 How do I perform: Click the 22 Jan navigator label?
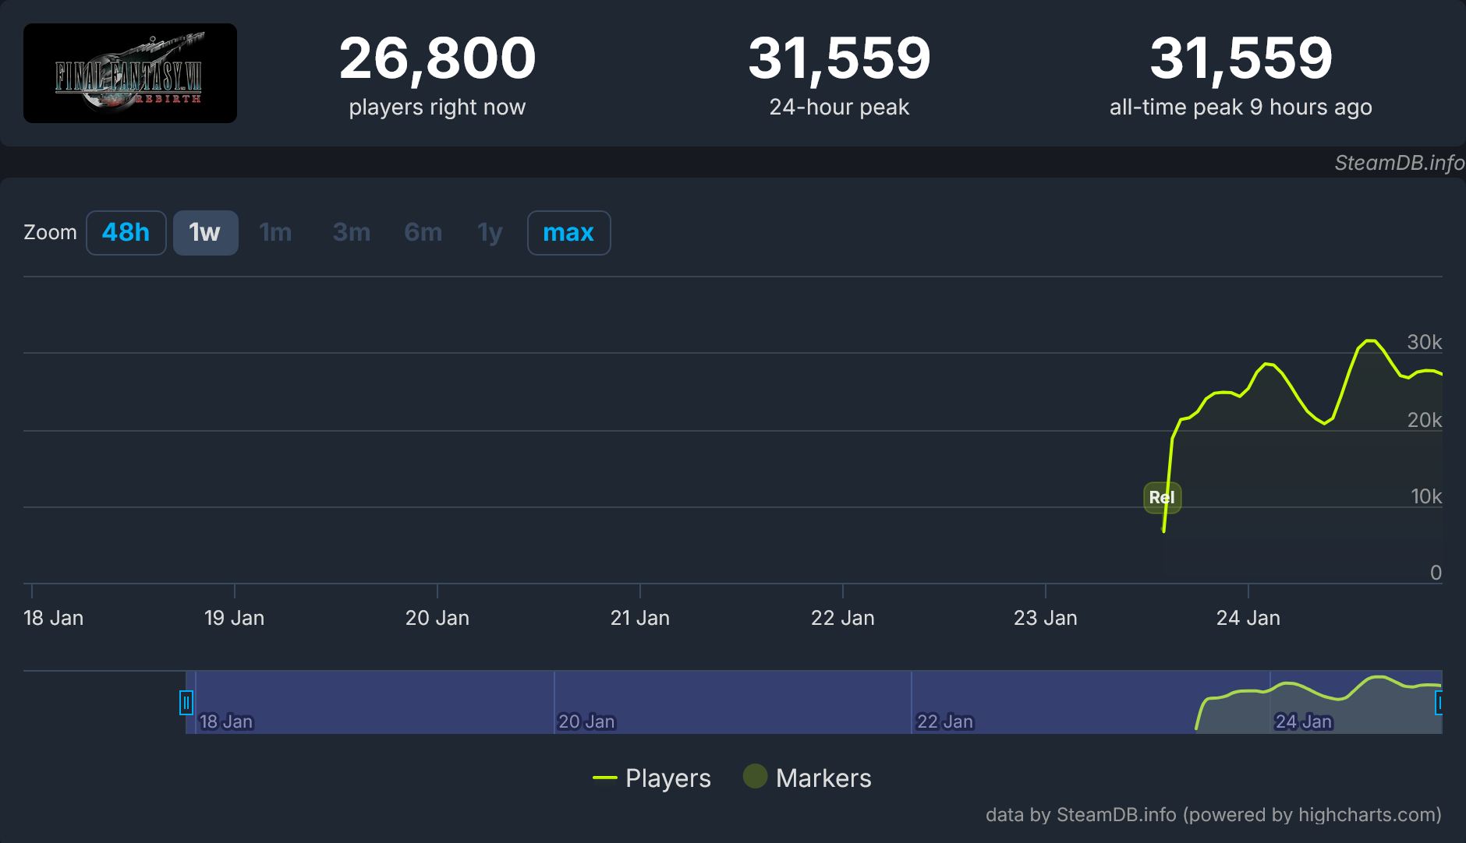[x=945, y=721]
